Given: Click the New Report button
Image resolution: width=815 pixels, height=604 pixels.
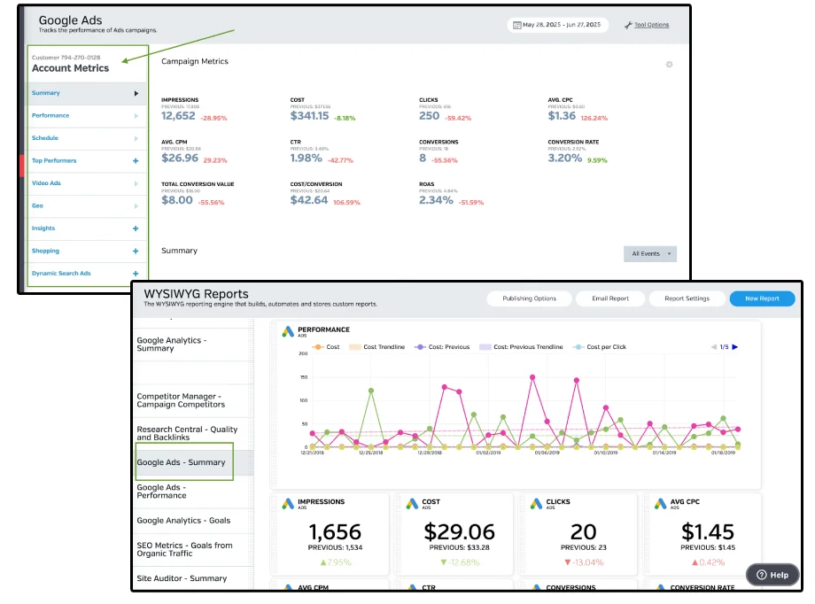Looking at the screenshot, I should click(762, 298).
